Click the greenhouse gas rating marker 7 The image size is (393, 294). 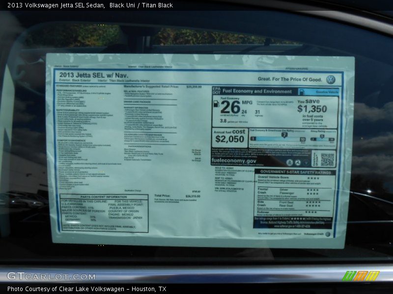point(284,135)
